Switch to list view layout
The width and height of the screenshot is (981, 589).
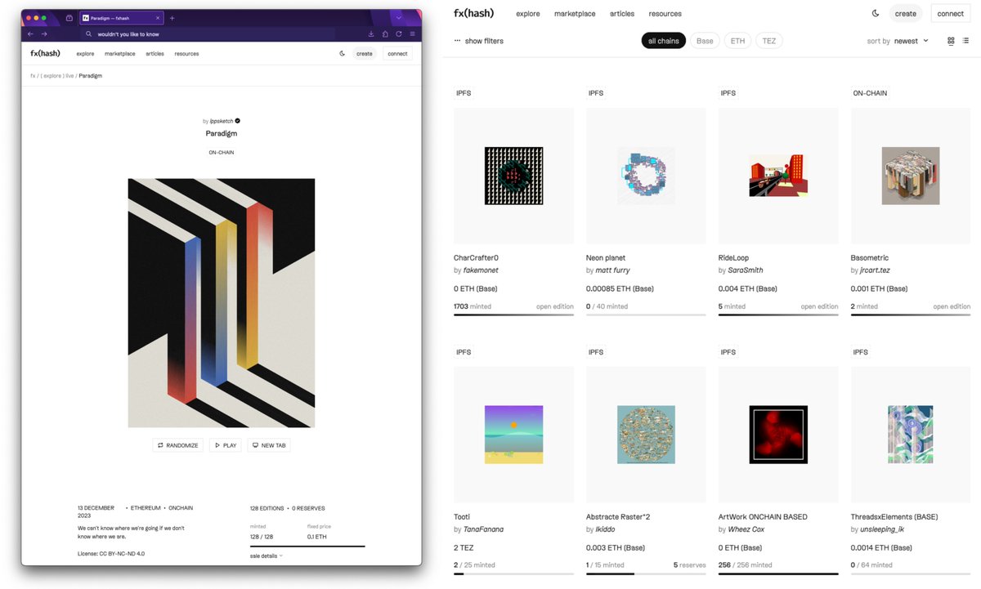click(x=965, y=41)
